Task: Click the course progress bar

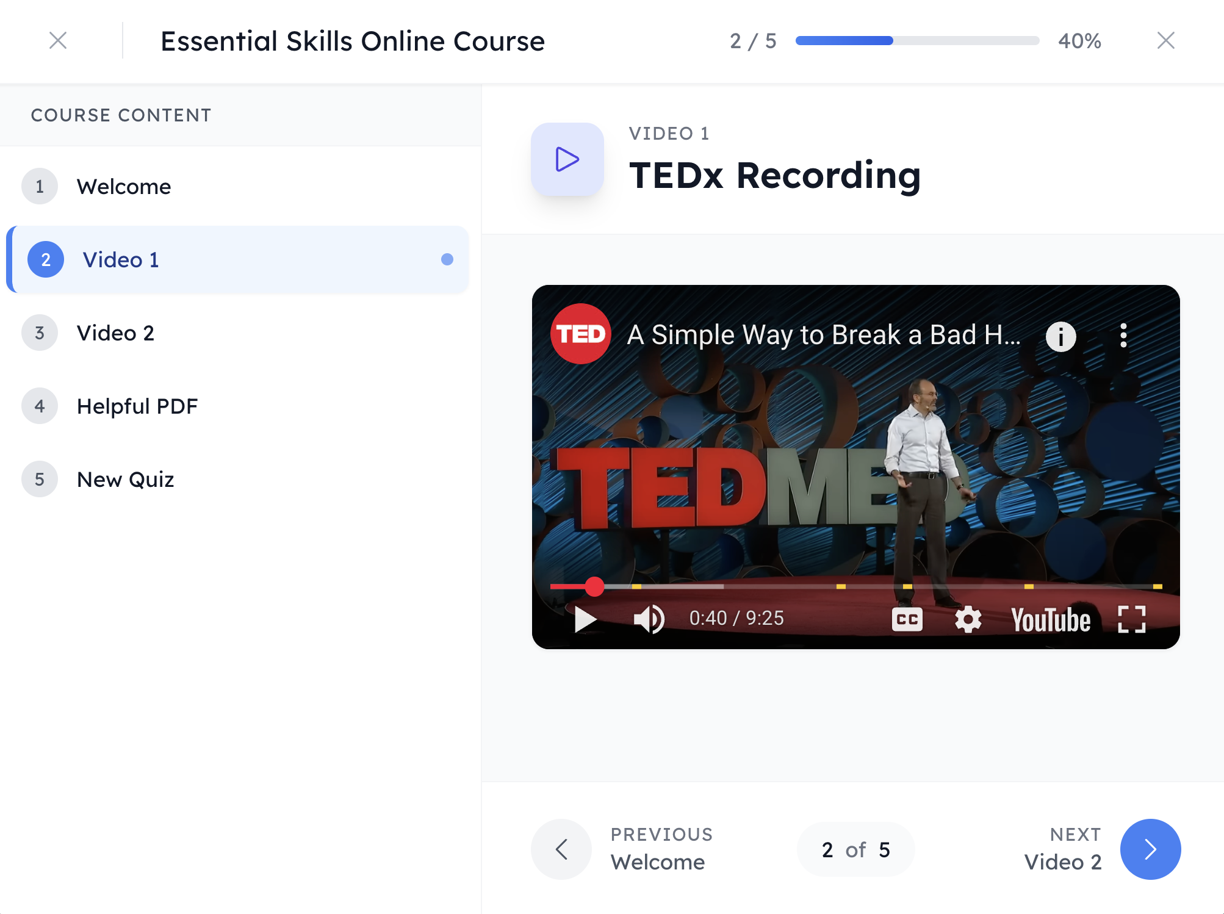Action: point(917,40)
